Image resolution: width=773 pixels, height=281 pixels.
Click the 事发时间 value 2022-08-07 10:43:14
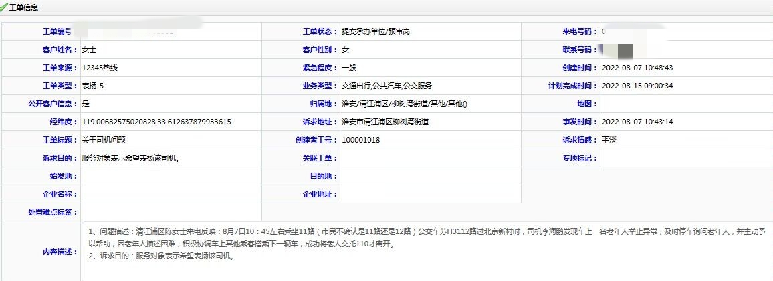(x=637, y=122)
